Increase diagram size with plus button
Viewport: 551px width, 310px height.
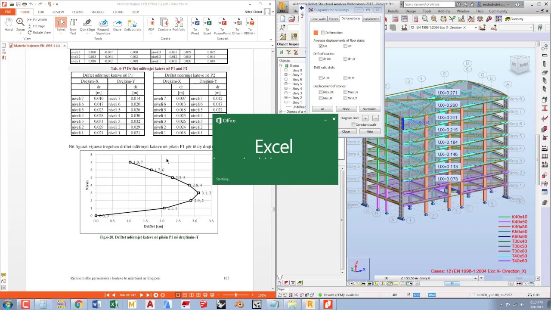(x=365, y=118)
